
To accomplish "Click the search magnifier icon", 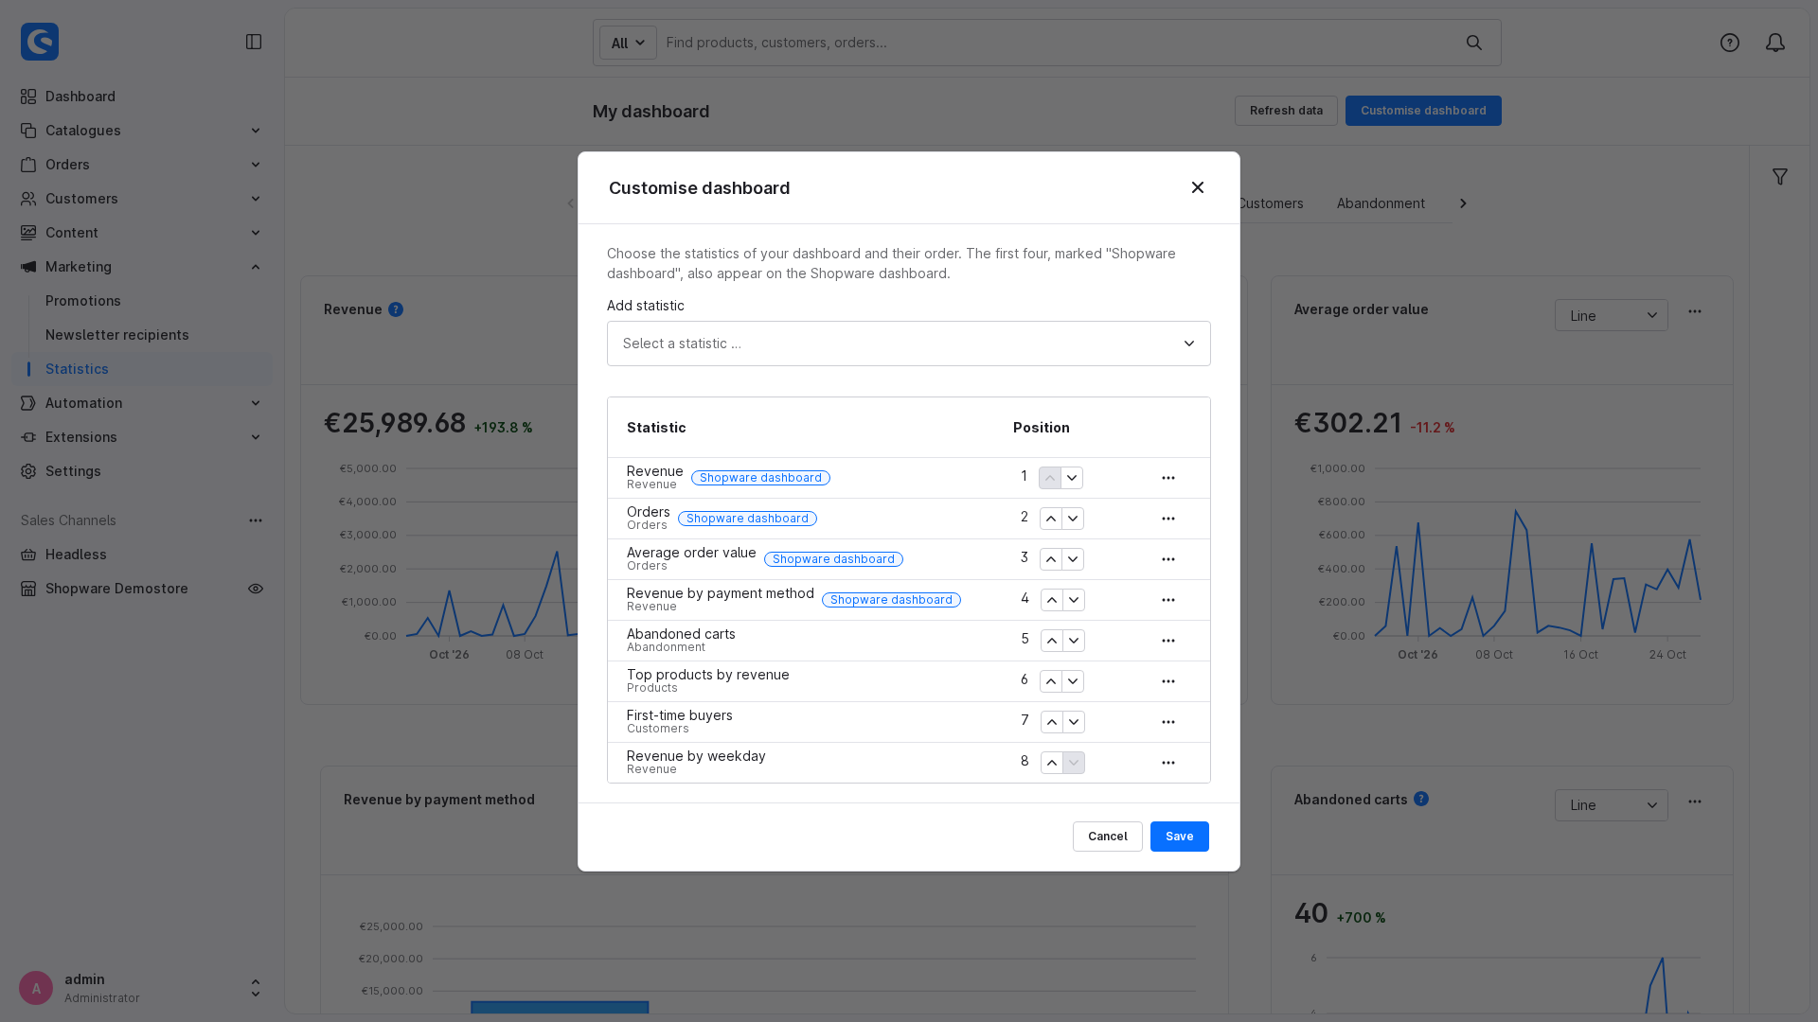I will coord(1474,43).
